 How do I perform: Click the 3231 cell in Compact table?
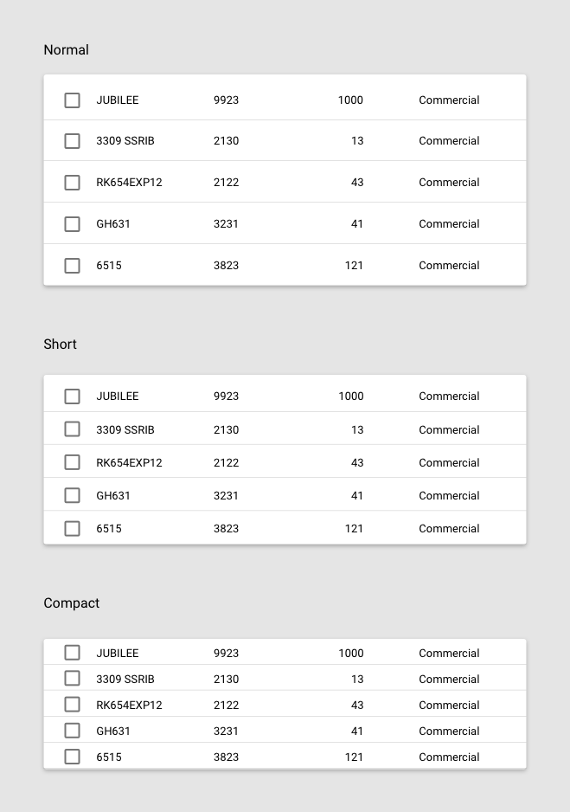(x=226, y=731)
